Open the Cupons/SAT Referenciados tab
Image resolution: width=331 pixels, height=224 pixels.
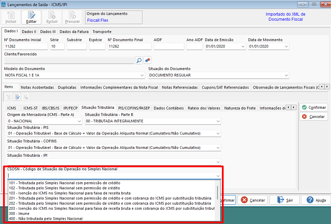[x=225, y=87]
